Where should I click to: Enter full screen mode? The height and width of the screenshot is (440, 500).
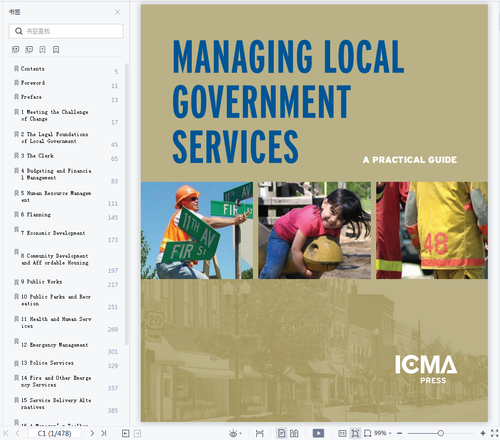(x=495, y=433)
